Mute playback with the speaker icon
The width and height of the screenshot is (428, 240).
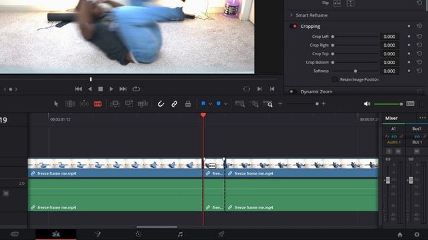pos(367,104)
